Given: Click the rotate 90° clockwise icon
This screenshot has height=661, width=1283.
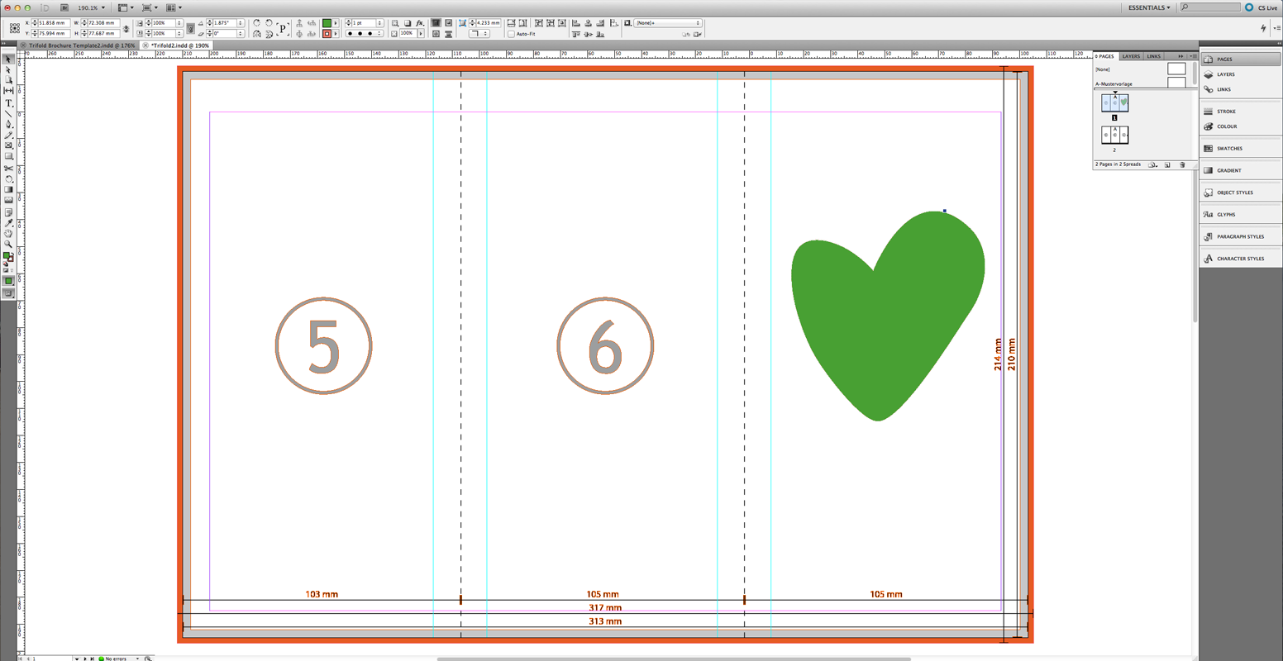Looking at the screenshot, I should point(257,22).
